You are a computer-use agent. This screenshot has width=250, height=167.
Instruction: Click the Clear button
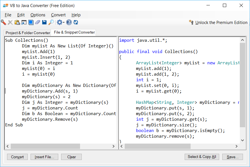click(x=72, y=157)
